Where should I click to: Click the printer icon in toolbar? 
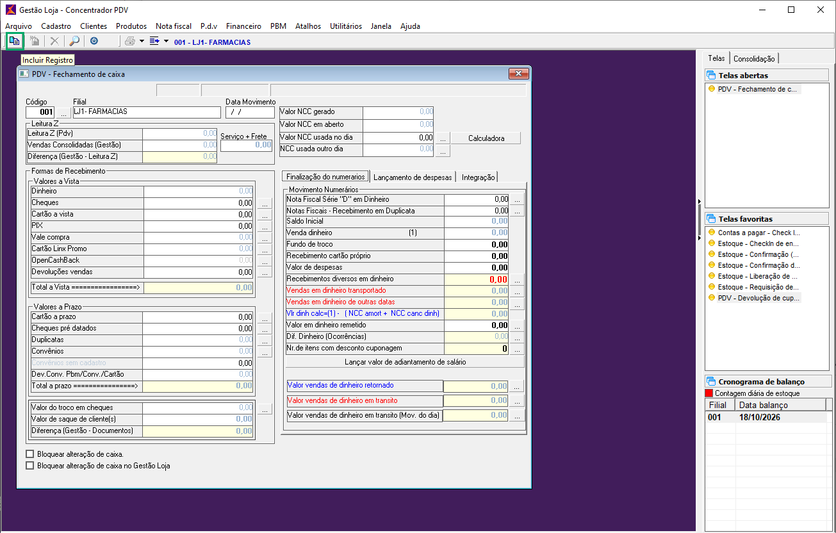click(x=130, y=42)
